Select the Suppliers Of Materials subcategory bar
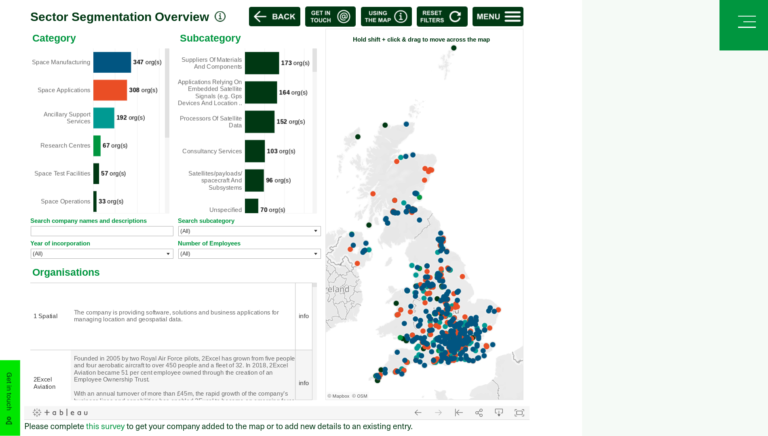 click(262, 63)
